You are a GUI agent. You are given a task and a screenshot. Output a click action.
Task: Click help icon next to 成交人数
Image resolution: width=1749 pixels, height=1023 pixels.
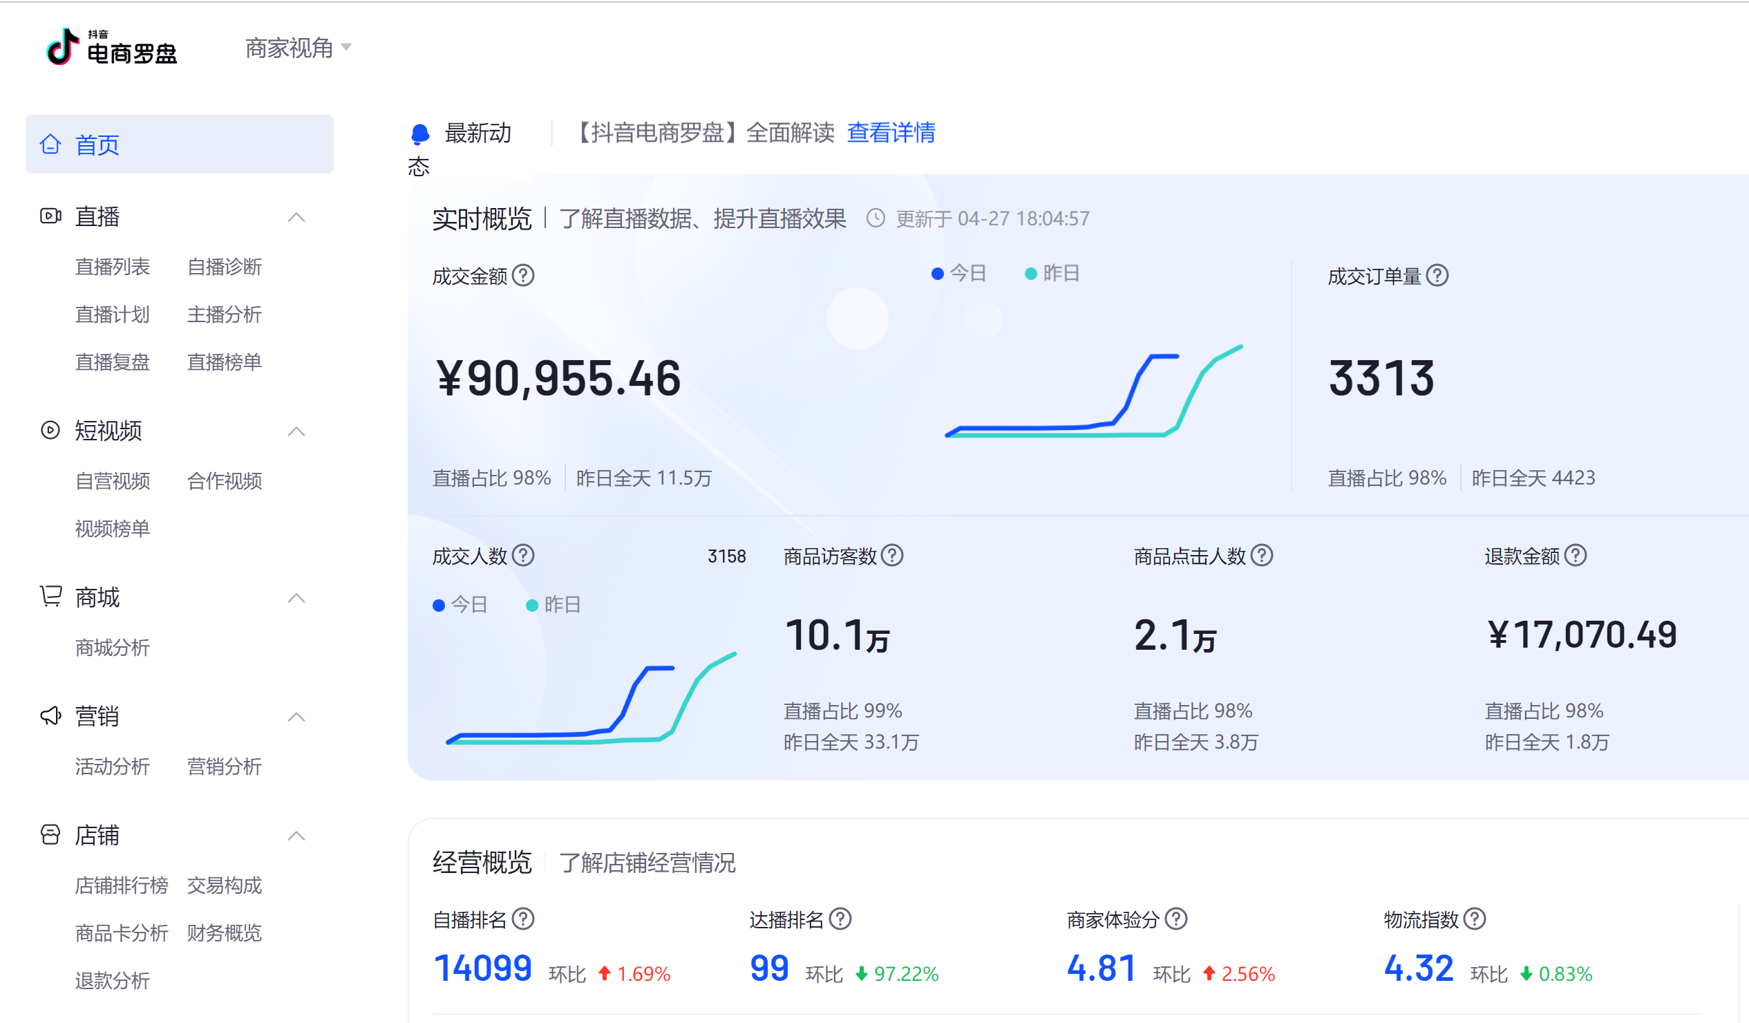click(x=523, y=555)
